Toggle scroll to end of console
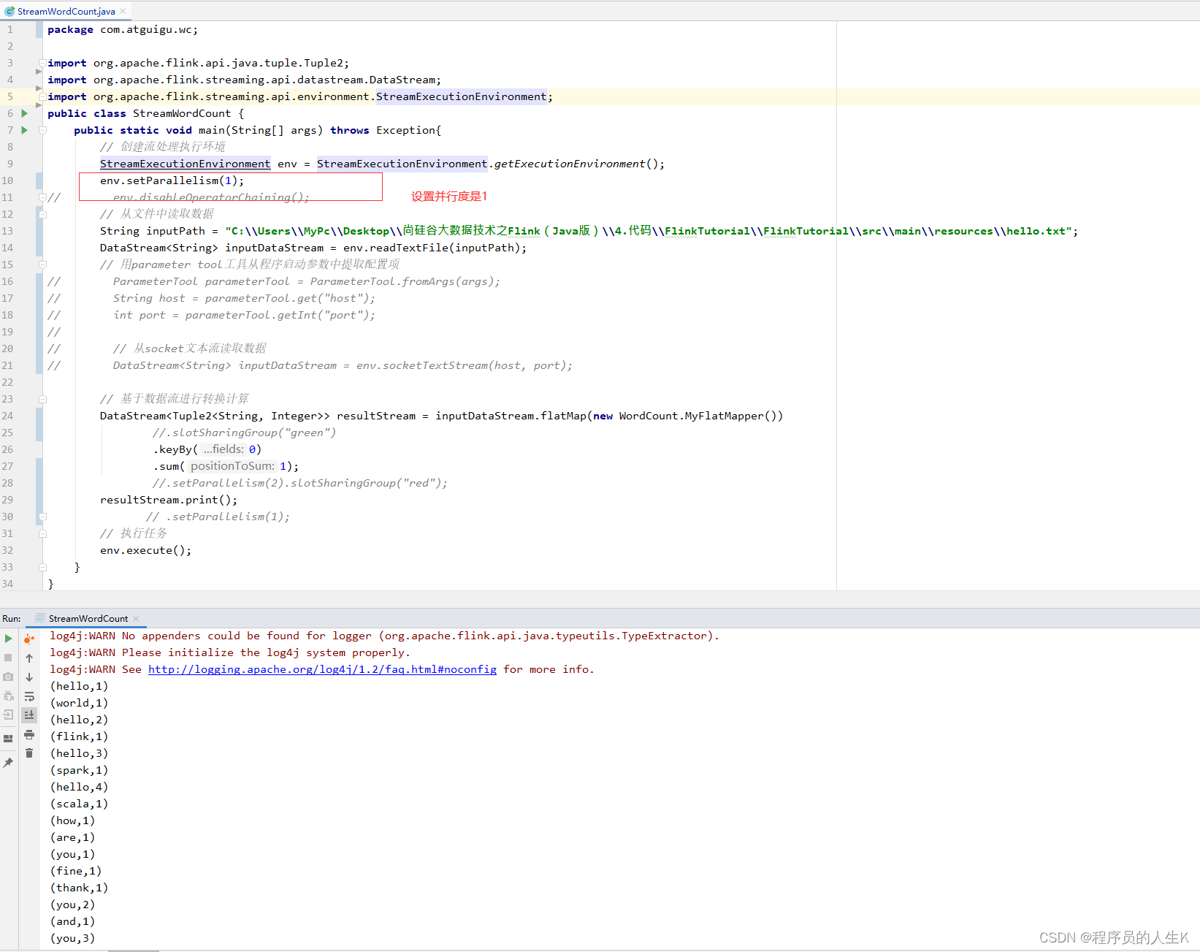 coord(29,715)
